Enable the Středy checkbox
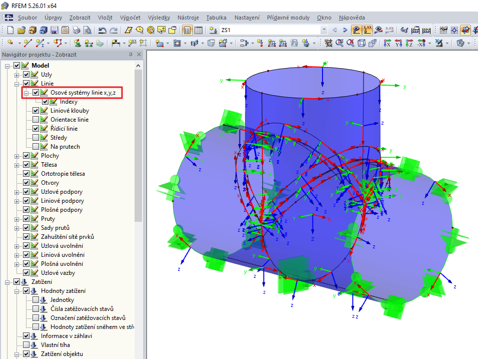The width and height of the screenshot is (478, 359). [35, 138]
